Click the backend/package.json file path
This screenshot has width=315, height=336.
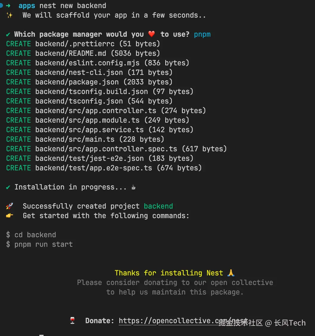pos(77,82)
